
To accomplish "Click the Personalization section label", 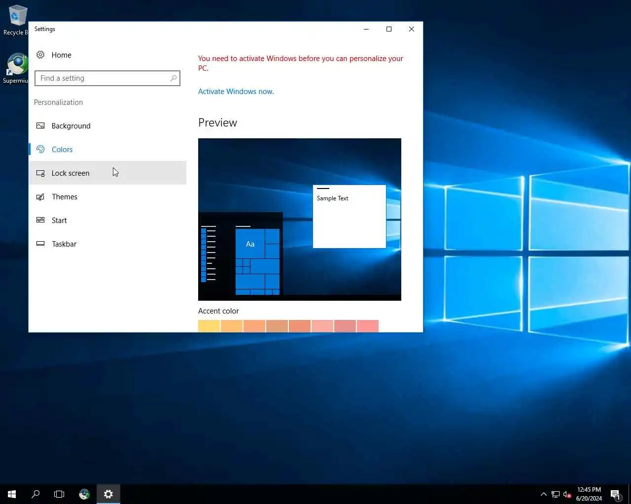I will pyautogui.click(x=58, y=102).
